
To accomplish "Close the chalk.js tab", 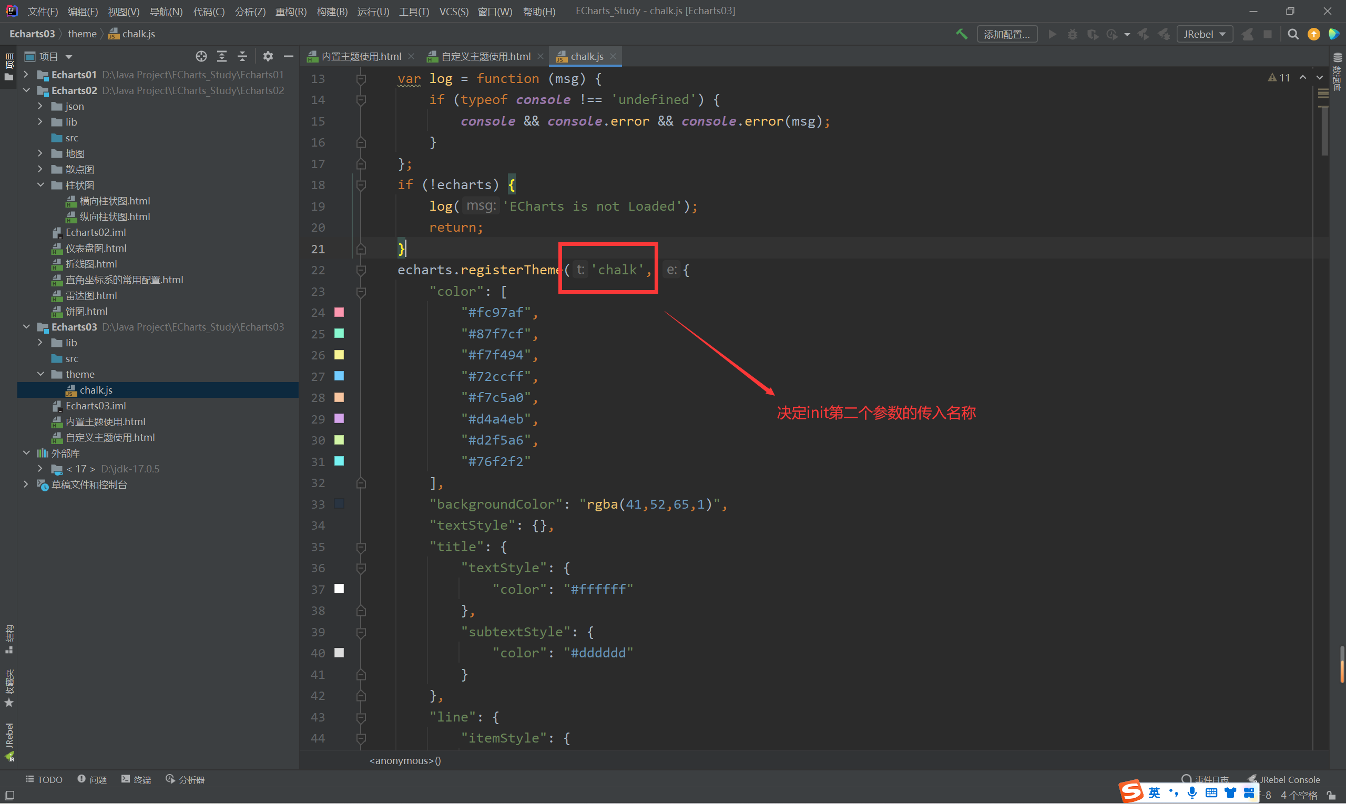I will 613,56.
